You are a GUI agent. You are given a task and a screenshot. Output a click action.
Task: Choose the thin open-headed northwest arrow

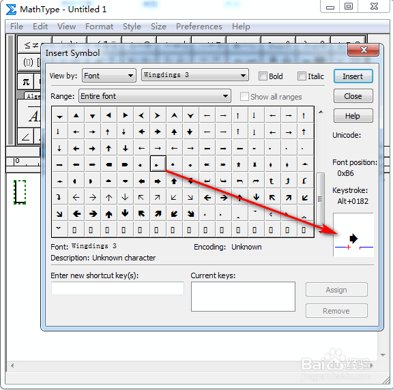coord(142,198)
